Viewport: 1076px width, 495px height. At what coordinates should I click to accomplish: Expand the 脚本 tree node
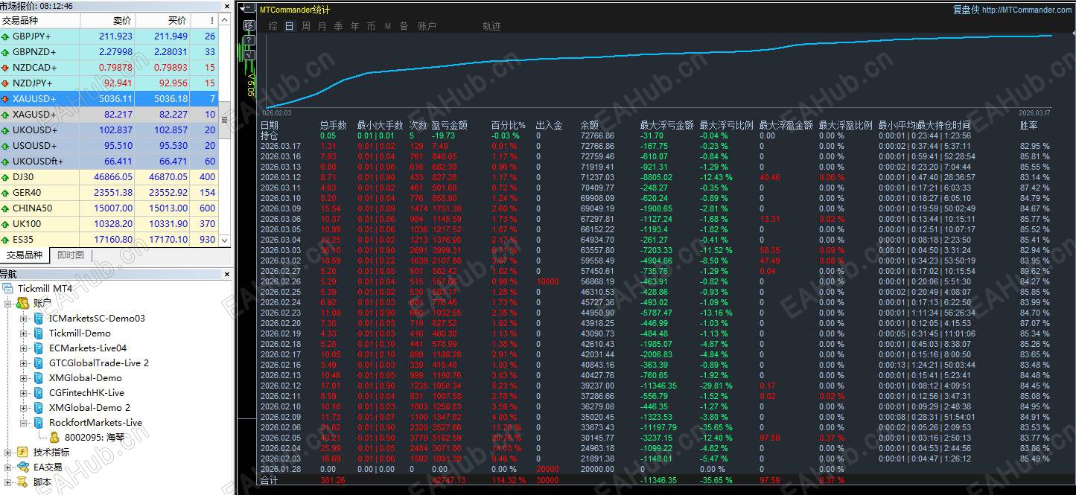point(8,482)
